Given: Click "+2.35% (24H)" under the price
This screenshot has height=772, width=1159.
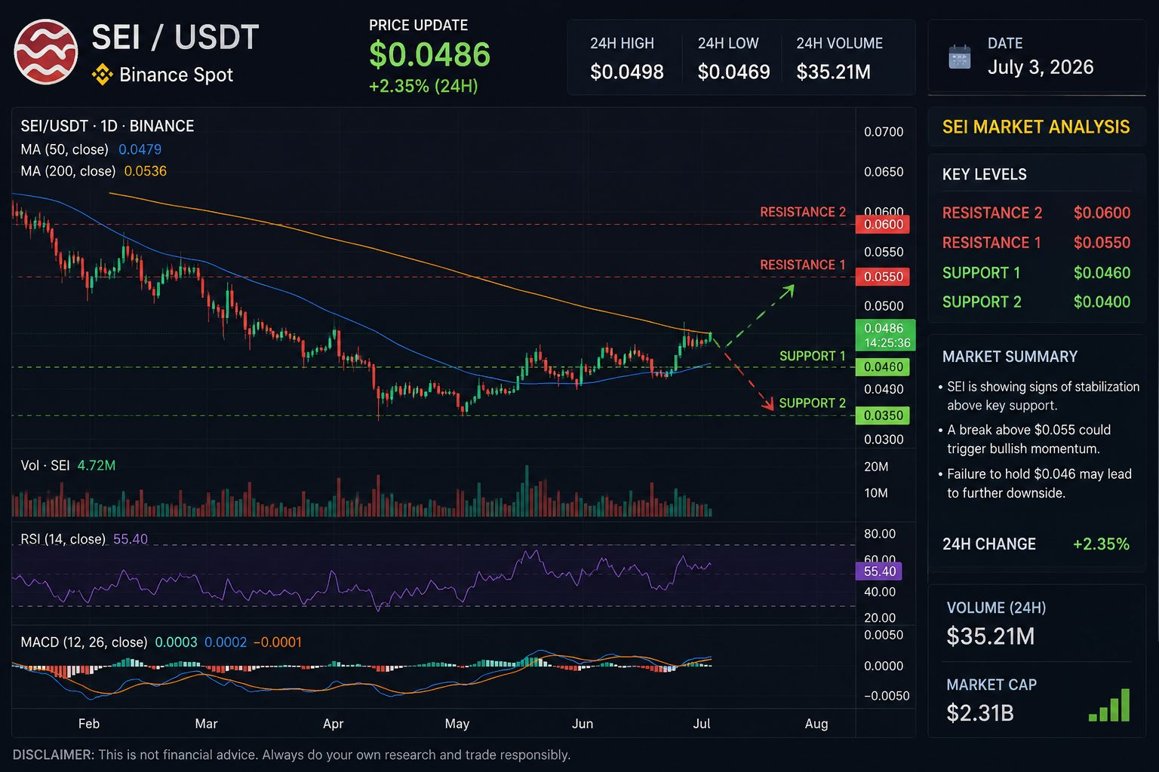Looking at the screenshot, I should pyautogui.click(x=423, y=86).
